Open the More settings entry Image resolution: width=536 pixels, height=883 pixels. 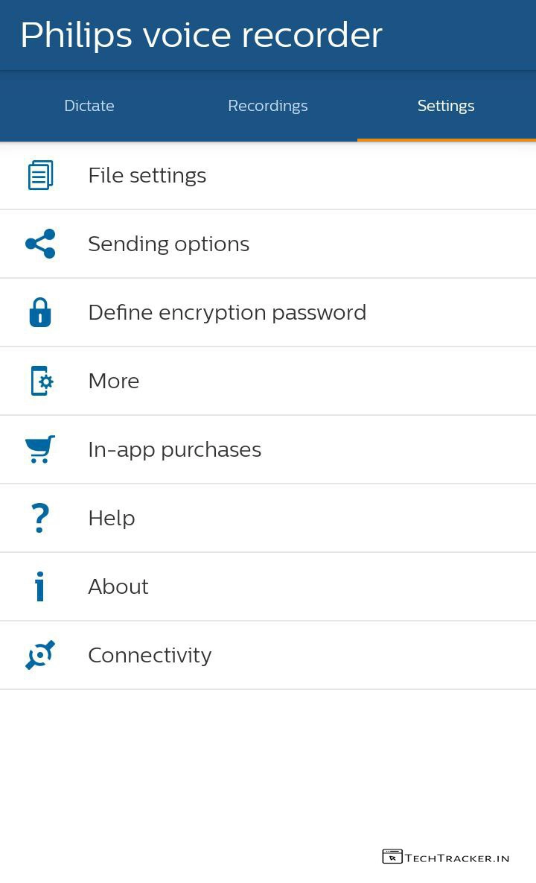[114, 381]
